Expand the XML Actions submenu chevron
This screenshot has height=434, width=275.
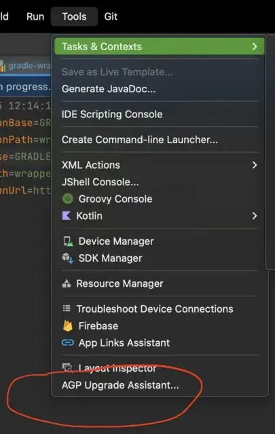point(255,165)
